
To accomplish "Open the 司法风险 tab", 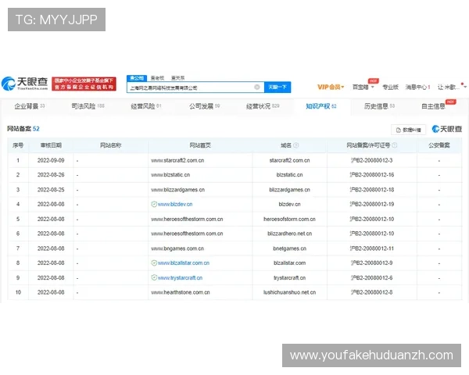I will click(88, 106).
